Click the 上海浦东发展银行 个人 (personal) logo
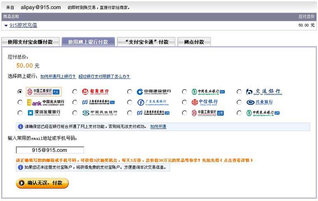The height and width of the screenshot is (201, 318). click(x=98, y=102)
